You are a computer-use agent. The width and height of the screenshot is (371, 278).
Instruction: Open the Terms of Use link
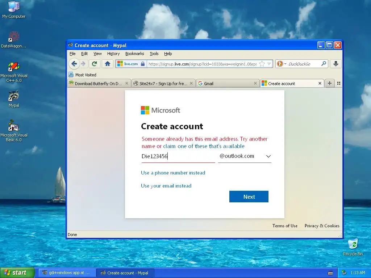[285, 226]
